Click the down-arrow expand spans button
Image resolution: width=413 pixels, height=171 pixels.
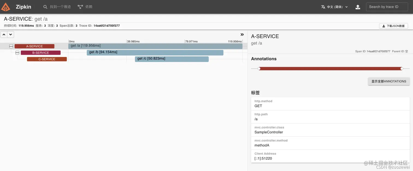click(11, 35)
